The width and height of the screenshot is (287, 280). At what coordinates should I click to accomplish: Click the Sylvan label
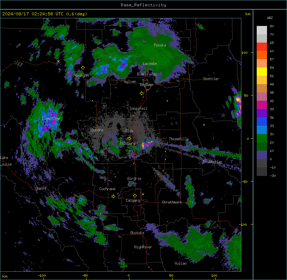coord(130,81)
